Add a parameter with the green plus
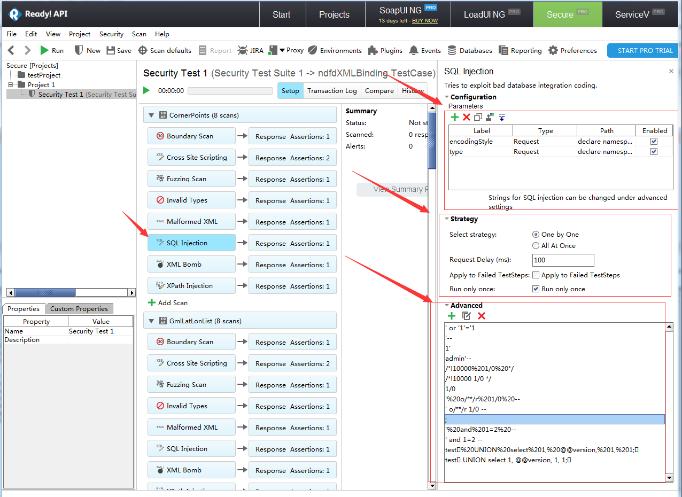 pos(455,117)
